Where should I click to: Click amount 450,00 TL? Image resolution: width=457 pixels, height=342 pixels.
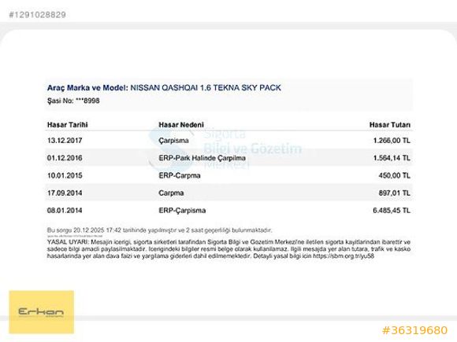(x=394, y=175)
